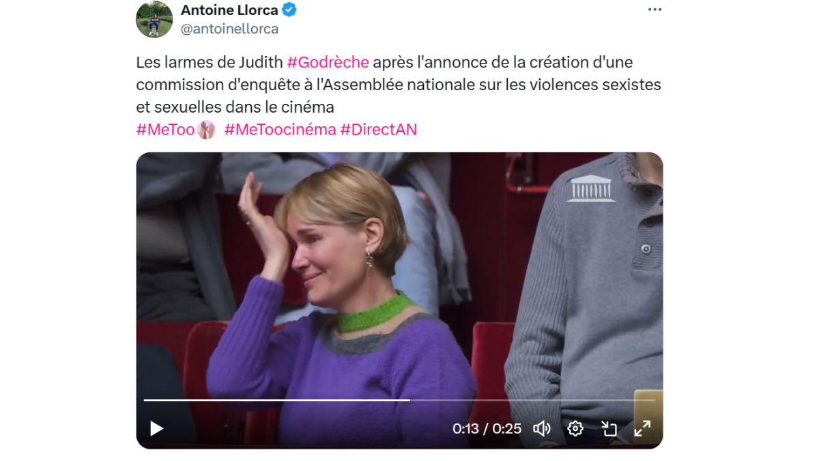
Task: Switch video to fullscreen
Action: coord(642,428)
